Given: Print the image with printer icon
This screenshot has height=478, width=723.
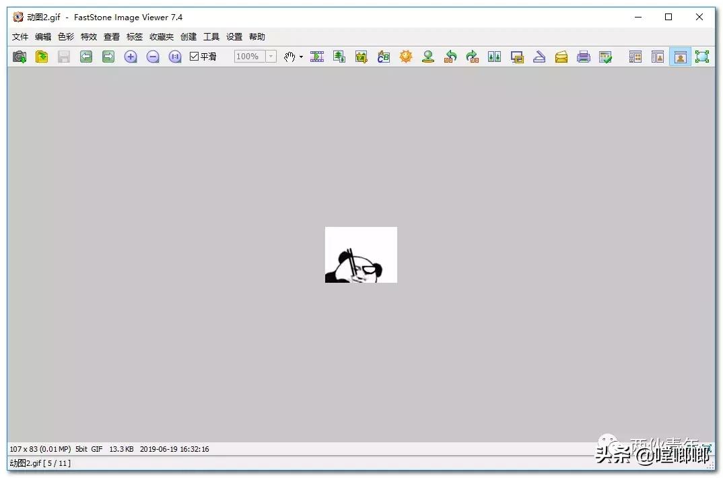Looking at the screenshot, I should (x=583, y=57).
